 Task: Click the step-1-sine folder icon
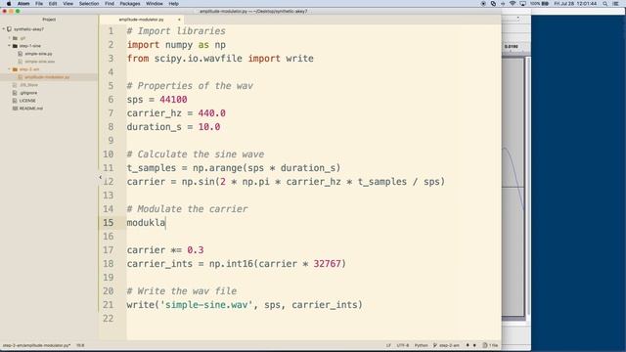[x=15, y=46]
